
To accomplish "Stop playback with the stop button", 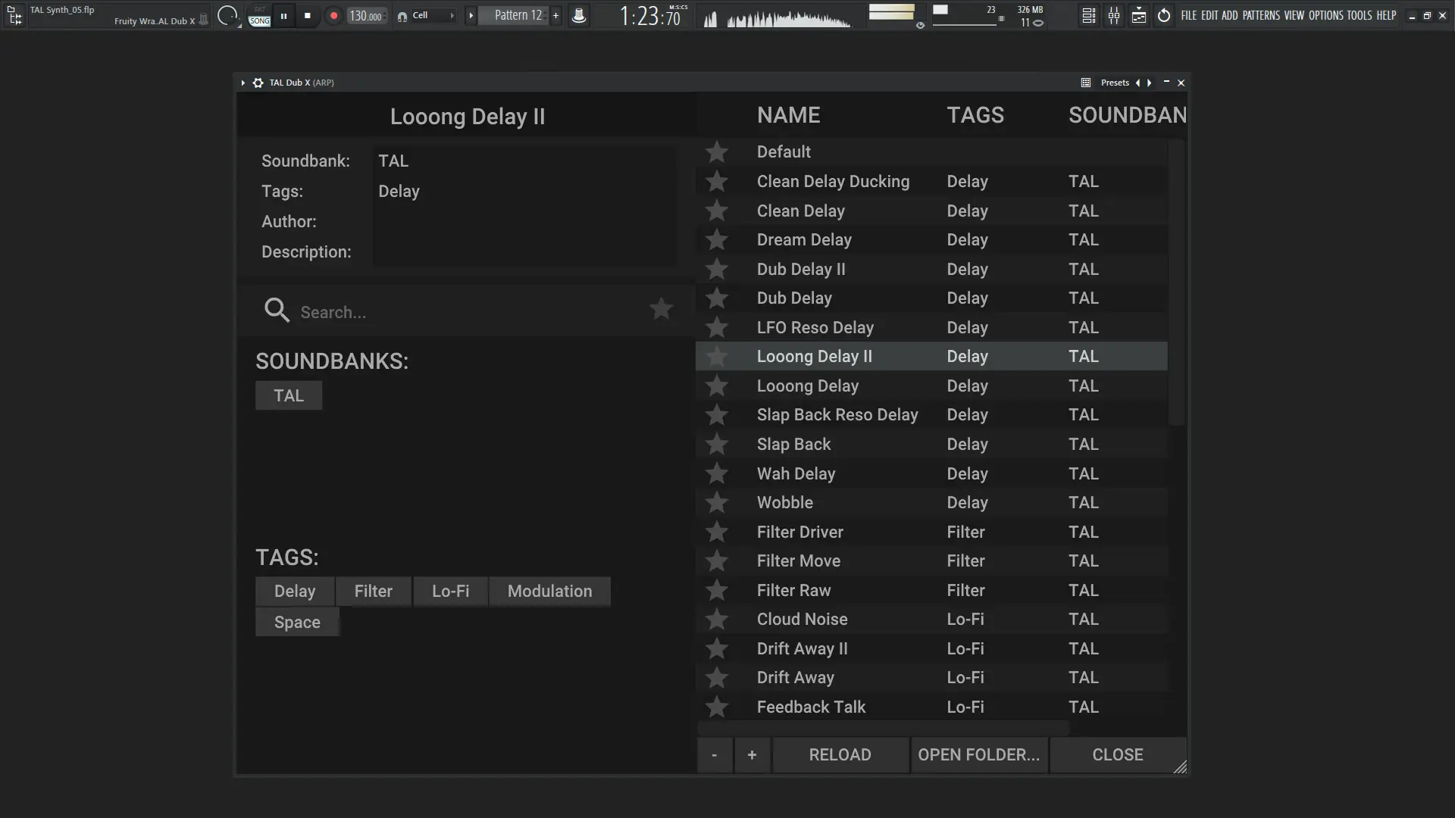I will pyautogui.click(x=307, y=16).
